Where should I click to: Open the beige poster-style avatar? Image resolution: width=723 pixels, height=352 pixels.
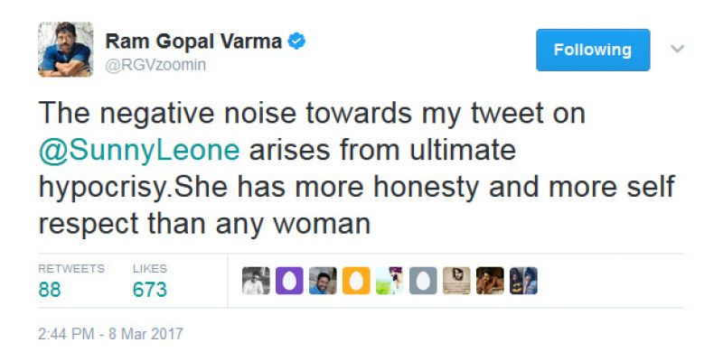(x=456, y=281)
